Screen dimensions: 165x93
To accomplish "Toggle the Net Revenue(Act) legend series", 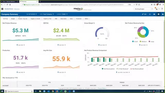I will point(108,69).
